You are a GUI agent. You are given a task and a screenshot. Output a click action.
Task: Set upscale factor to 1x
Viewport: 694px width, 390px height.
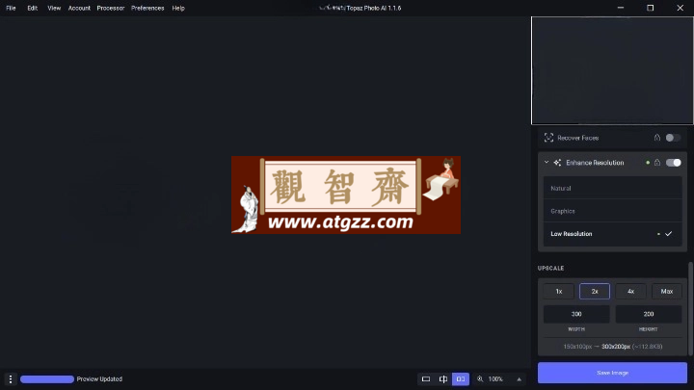pyautogui.click(x=558, y=291)
